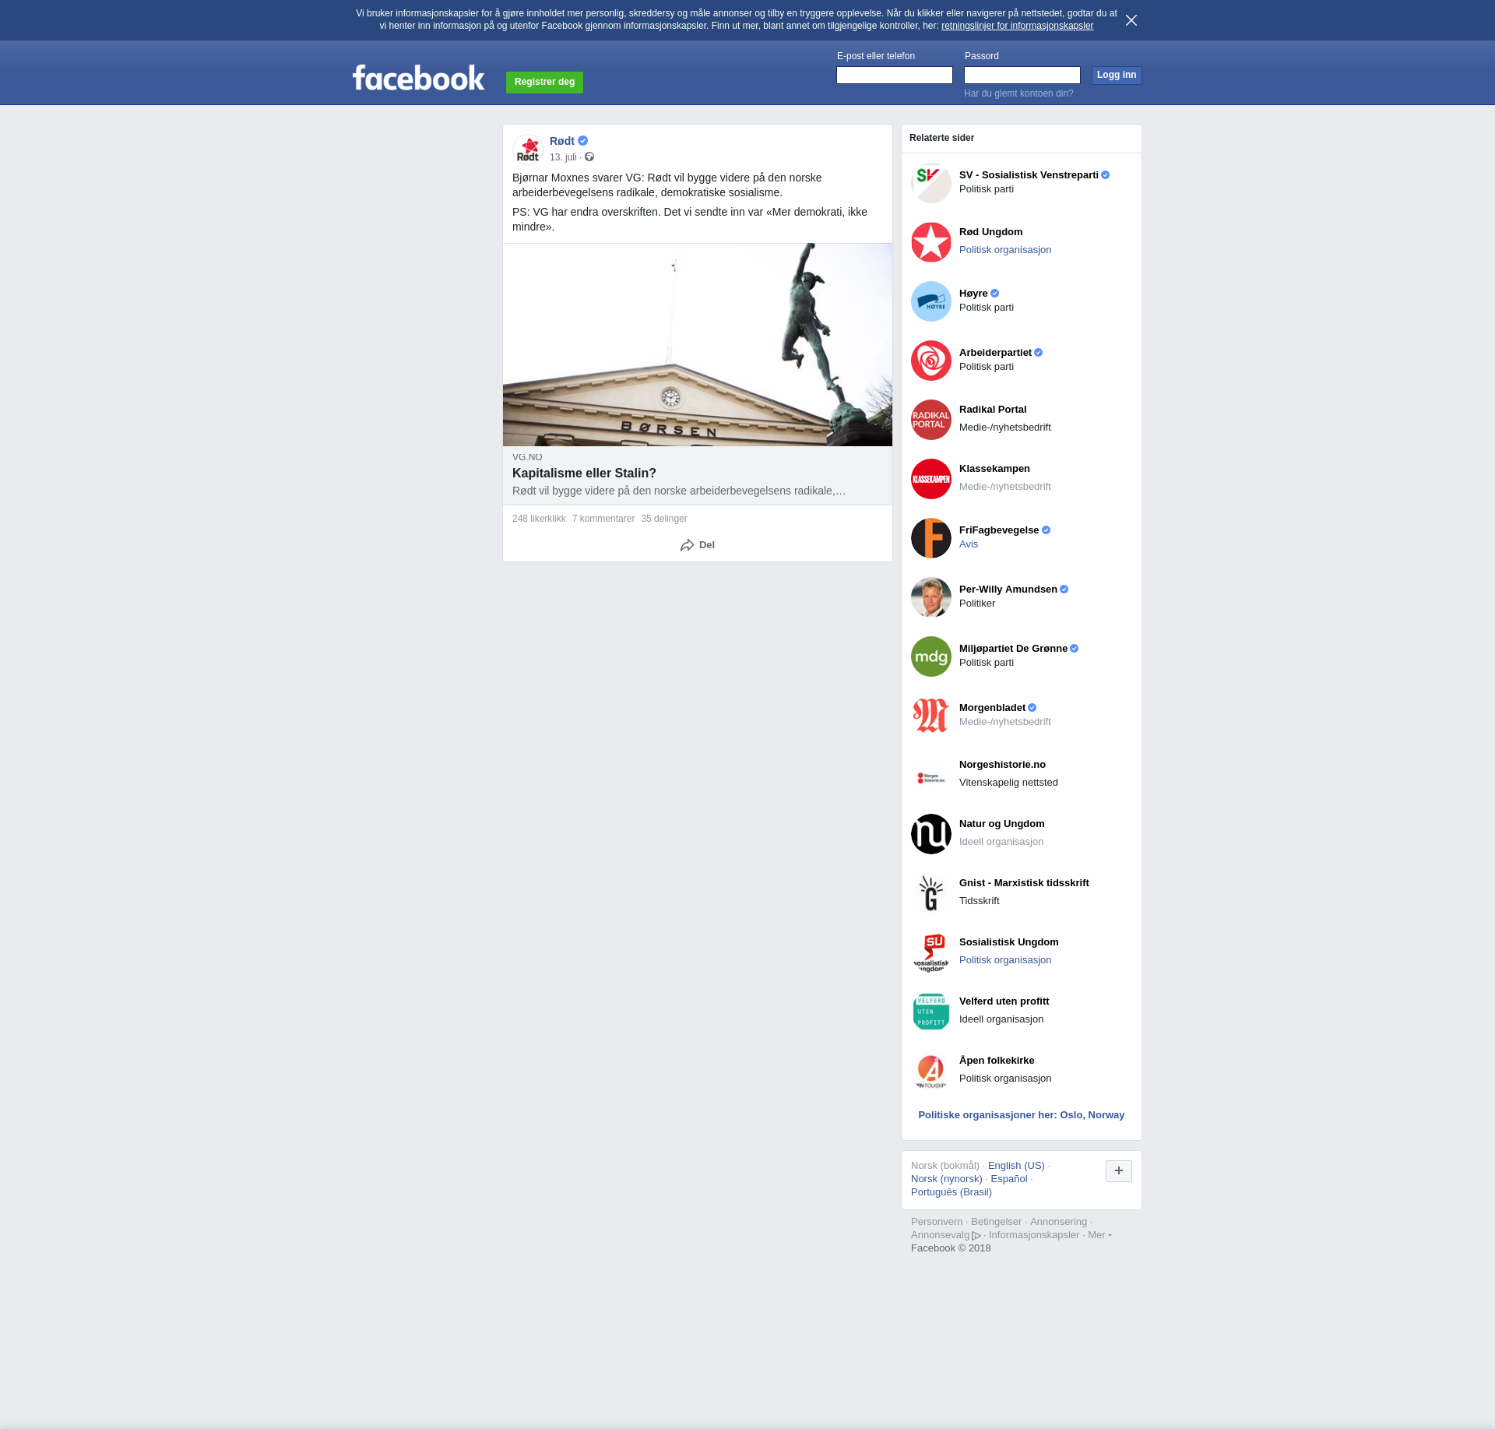Open Personvern footer link
This screenshot has height=1429, width=1495.
point(937,1222)
